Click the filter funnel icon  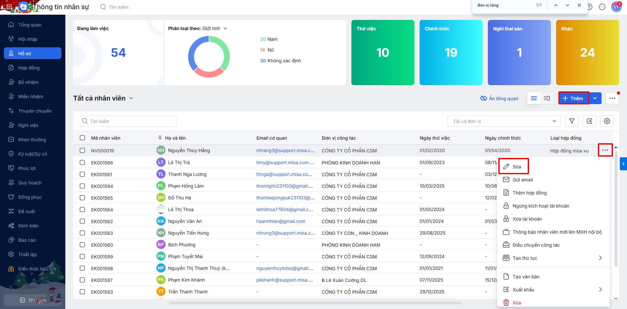(571, 121)
